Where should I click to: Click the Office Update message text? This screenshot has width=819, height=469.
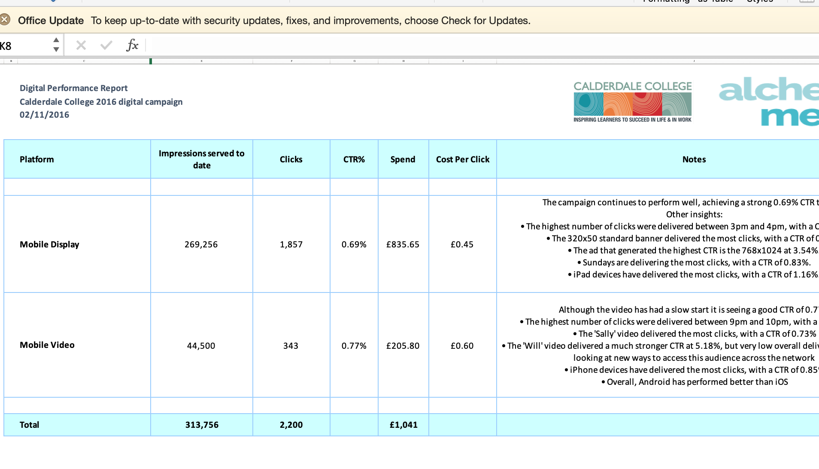(x=311, y=21)
